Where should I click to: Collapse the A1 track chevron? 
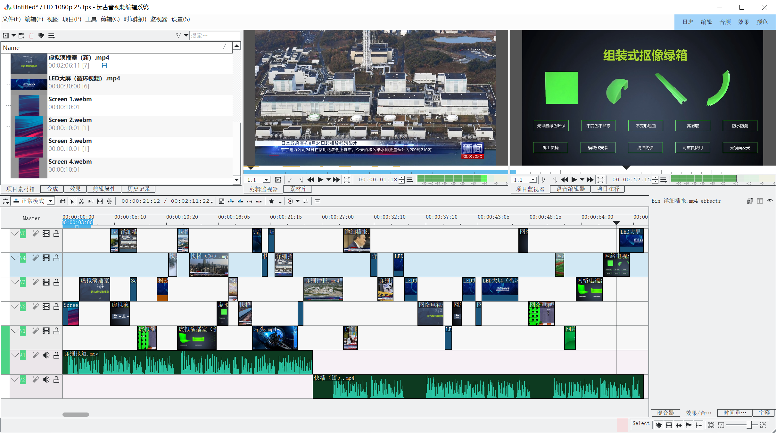coord(14,355)
